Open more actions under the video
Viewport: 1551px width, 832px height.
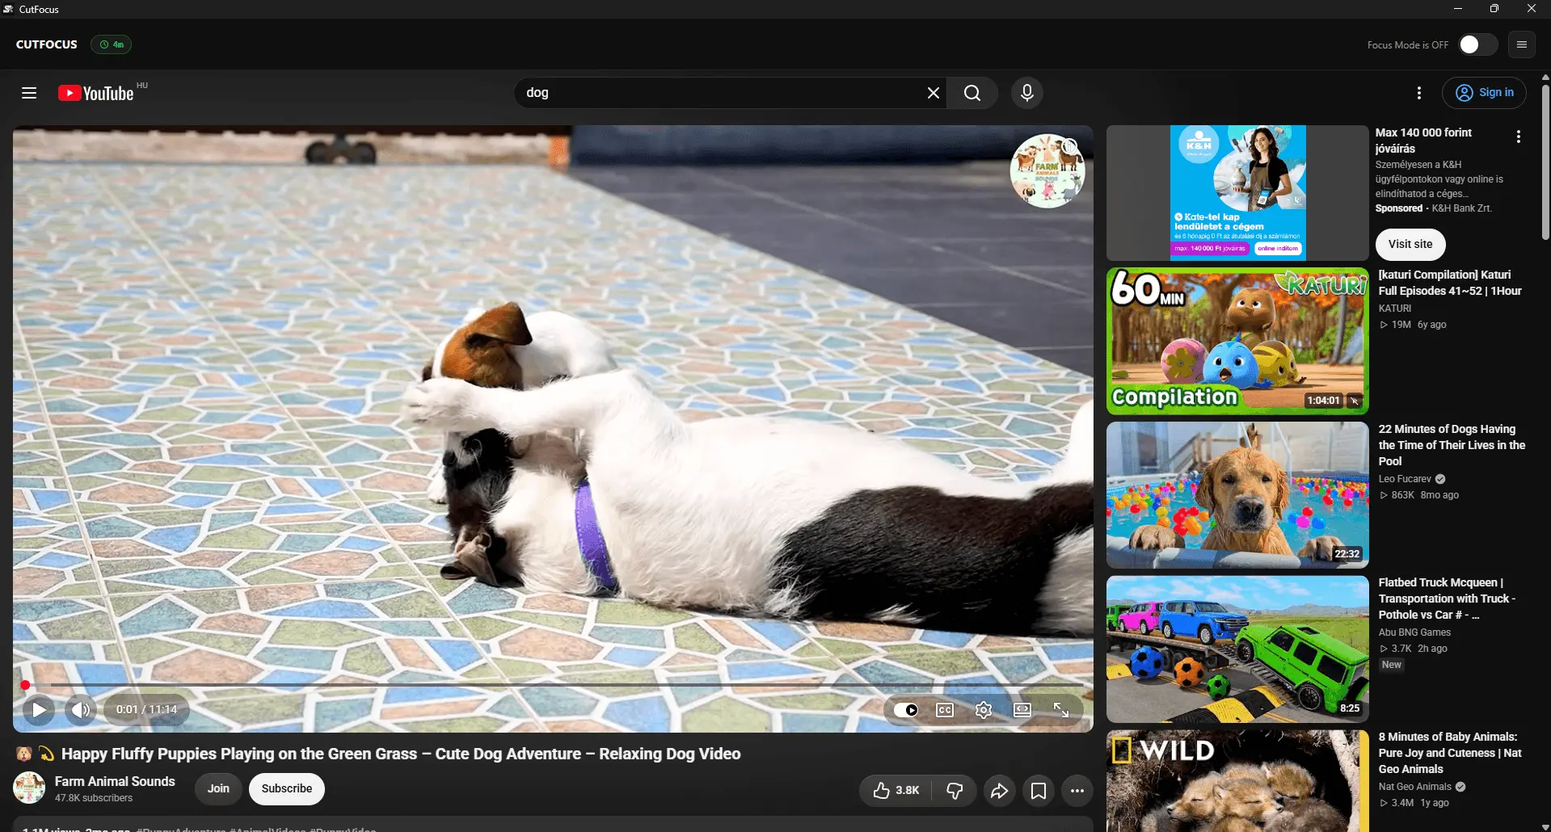coord(1077,791)
